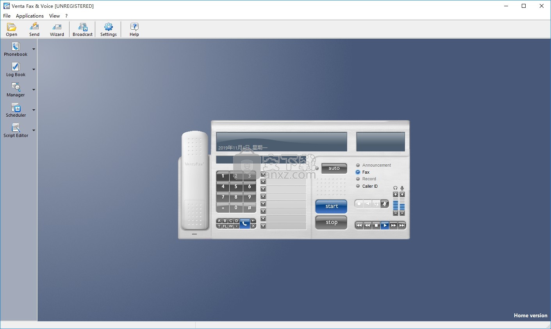The width and height of the screenshot is (551, 329).
Task: Expand the Manager dropdown arrow
Action: [x=34, y=90]
